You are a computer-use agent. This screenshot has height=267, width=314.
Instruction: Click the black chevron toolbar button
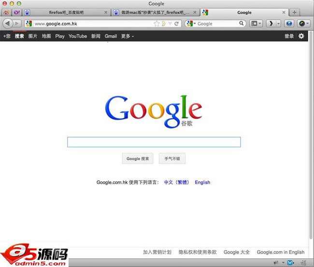[x=271, y=24]
